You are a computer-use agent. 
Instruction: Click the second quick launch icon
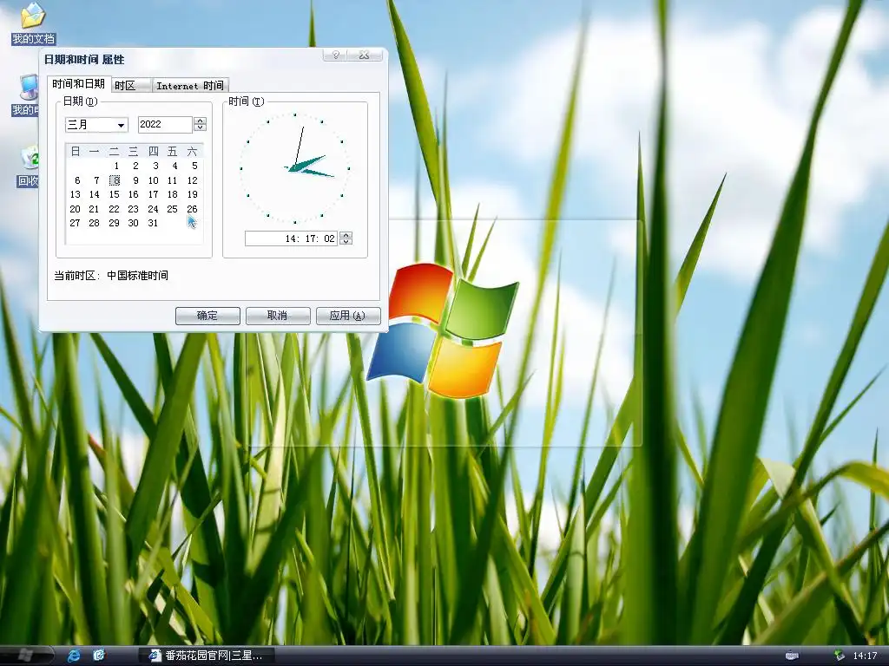click(99, 656)
